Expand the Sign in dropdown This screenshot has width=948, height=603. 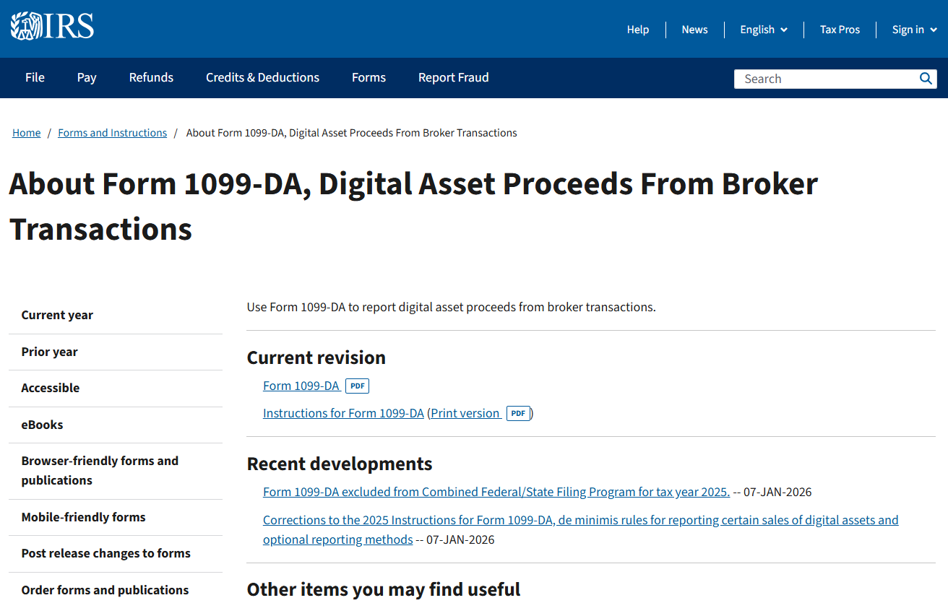915,30
